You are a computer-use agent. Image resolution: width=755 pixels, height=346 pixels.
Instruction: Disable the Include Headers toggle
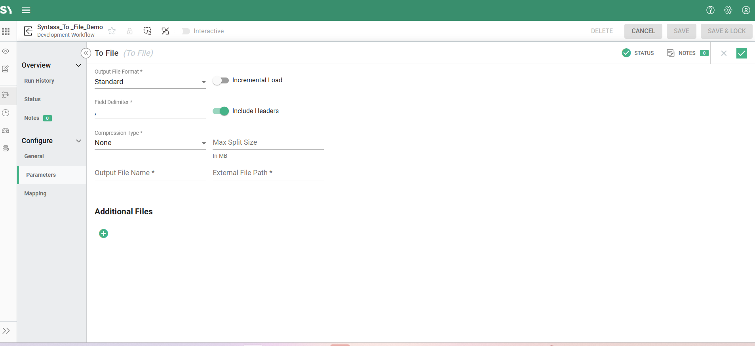coord(221,111)
